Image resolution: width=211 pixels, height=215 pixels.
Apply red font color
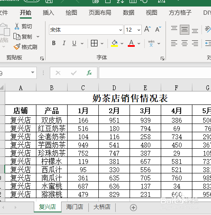click(131, 43)
